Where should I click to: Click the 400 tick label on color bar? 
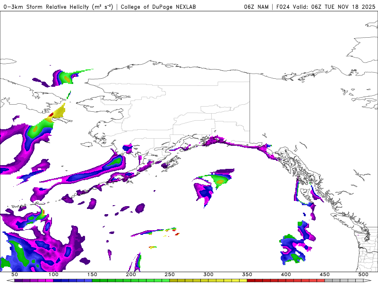(286, 275)
